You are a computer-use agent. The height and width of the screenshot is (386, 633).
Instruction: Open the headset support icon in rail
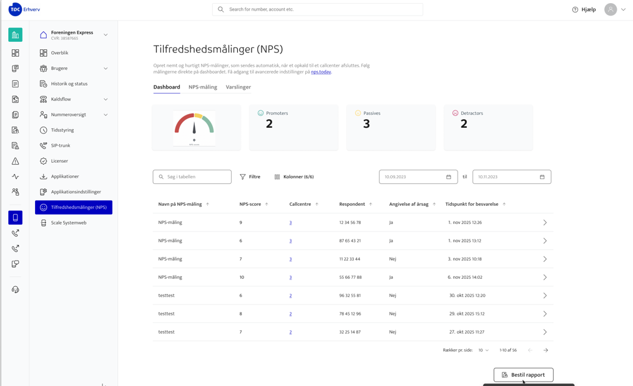16,289
